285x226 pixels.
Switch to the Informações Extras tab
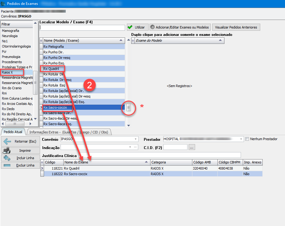pos(70,132)
